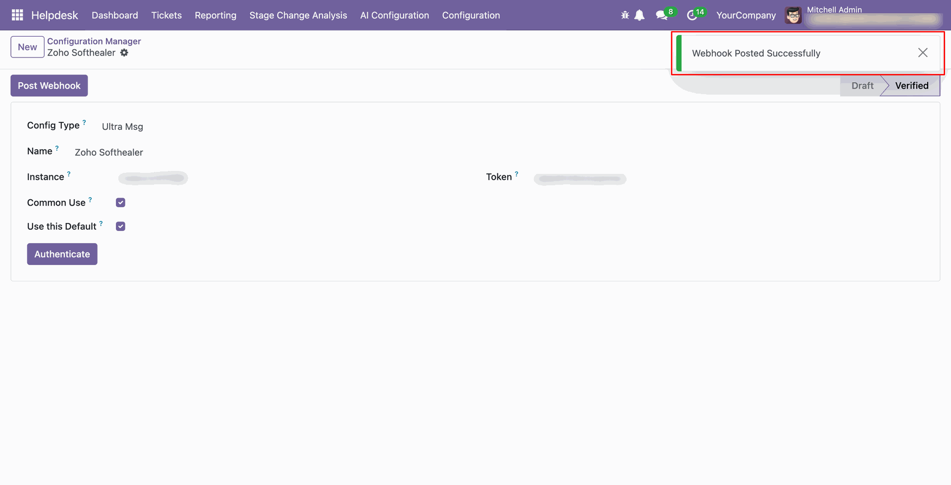The image size is (951, 485).
Task: Toggle the Common Use checkbox
Action: [120, 203]
